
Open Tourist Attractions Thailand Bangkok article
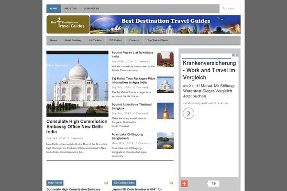132,106
